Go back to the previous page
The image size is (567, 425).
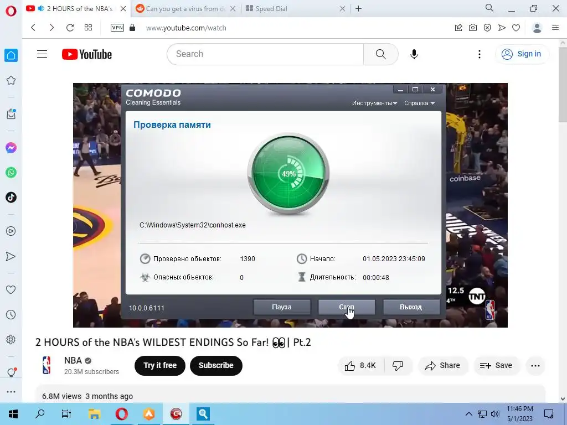point(33,28)
